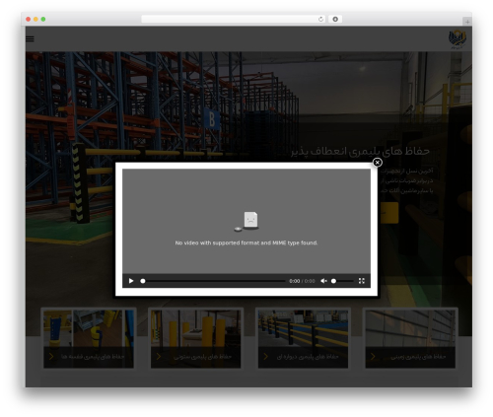
Task: Play the video in the popup
Action: [131, 281]
